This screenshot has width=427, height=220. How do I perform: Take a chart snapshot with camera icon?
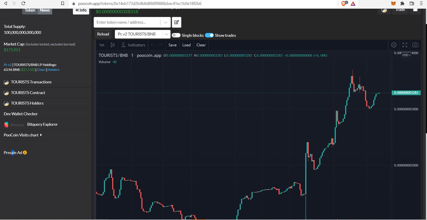(x=415, y=45)
